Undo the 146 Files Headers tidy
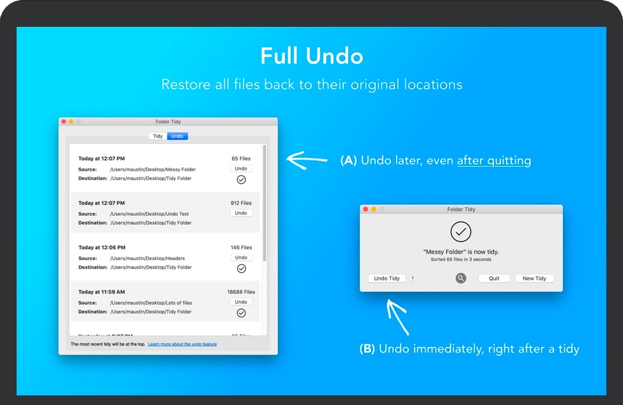 (241, 257)
